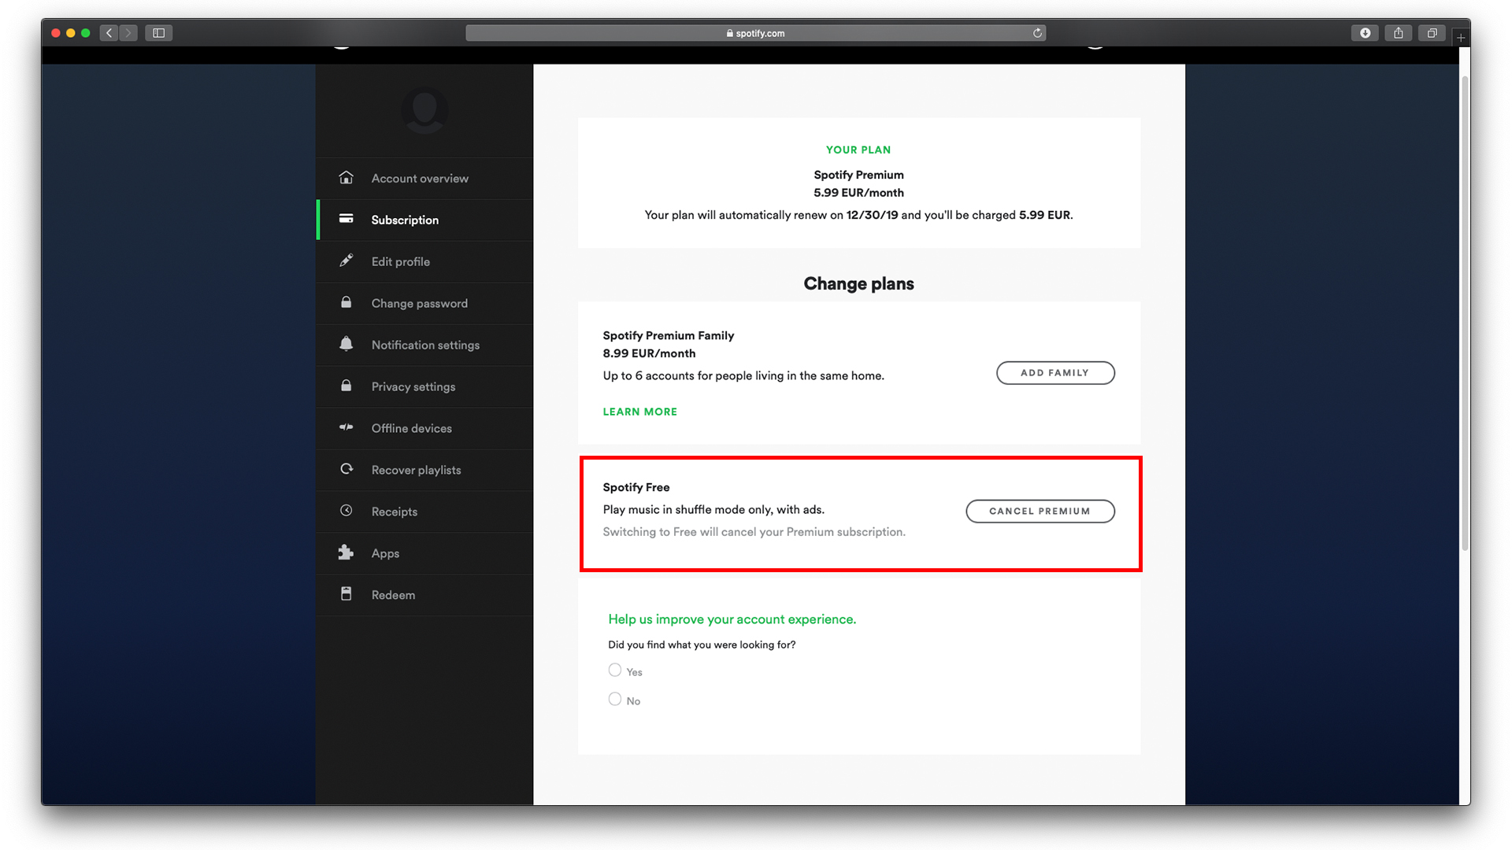This screenshot has width=1512, height=850.
Task: Click the page vertical scrollbar
Action: tap(1465, 313)
